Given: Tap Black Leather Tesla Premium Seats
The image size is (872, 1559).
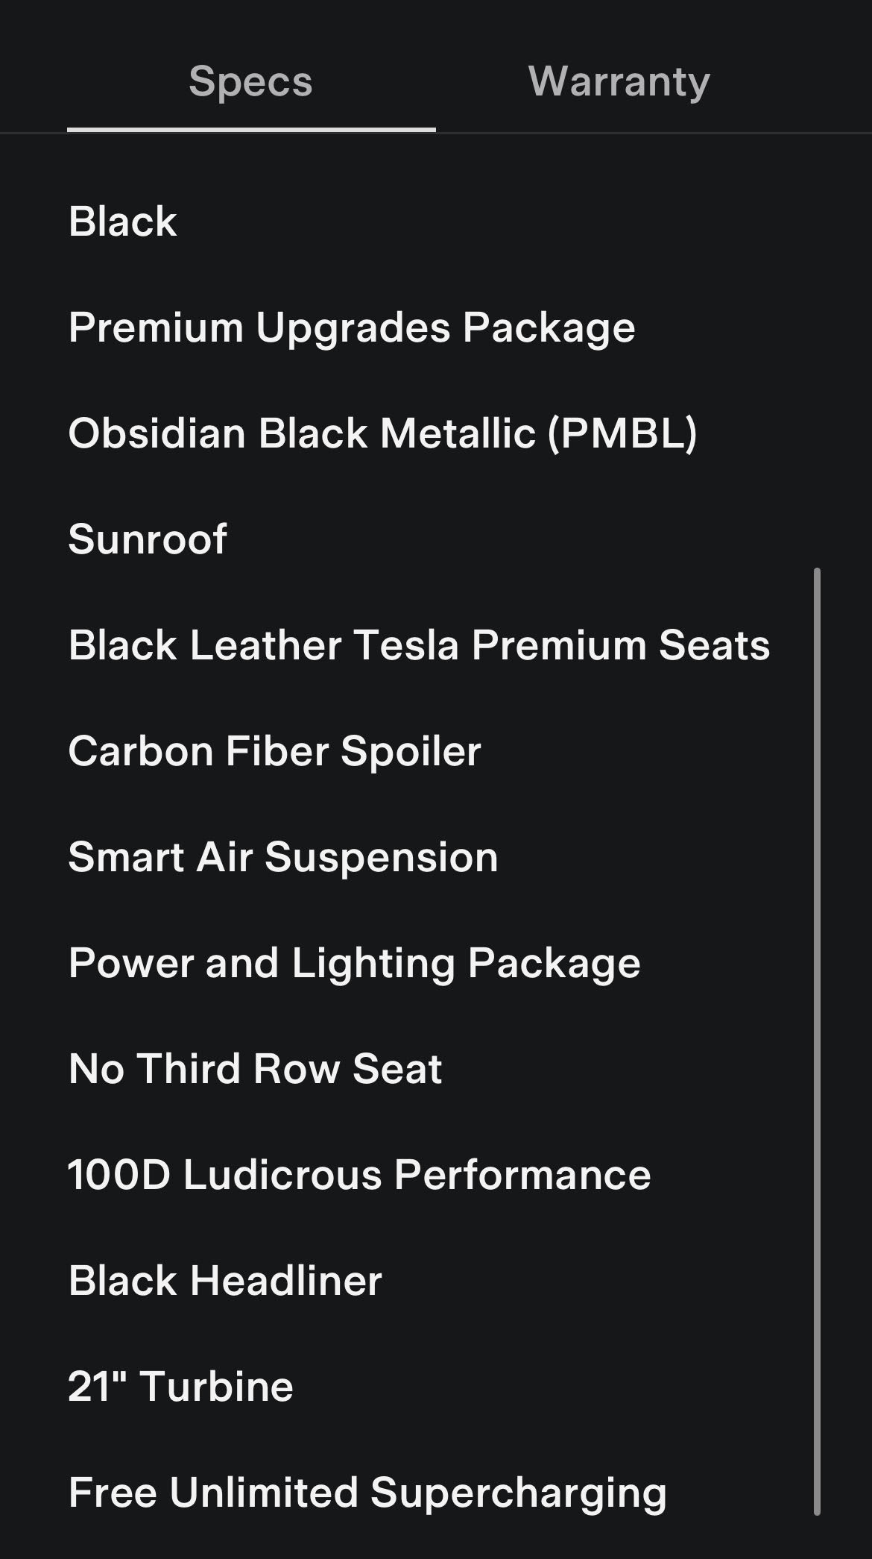Looking at the screenshot, I should coord(419,645).
